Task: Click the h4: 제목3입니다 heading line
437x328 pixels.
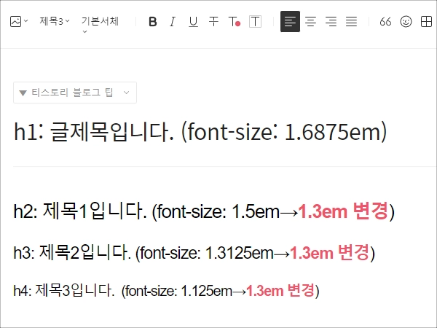Action: [166, 291]
